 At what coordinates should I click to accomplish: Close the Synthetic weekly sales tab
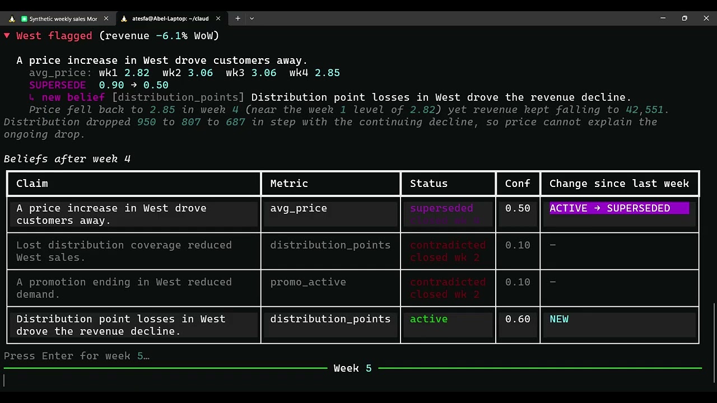coord(106,18)
